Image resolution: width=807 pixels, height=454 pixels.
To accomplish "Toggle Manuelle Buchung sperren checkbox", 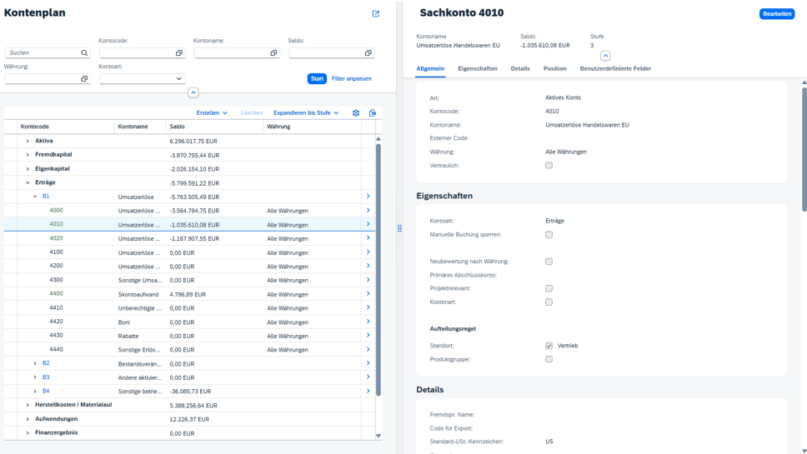I will coord(549,234).
